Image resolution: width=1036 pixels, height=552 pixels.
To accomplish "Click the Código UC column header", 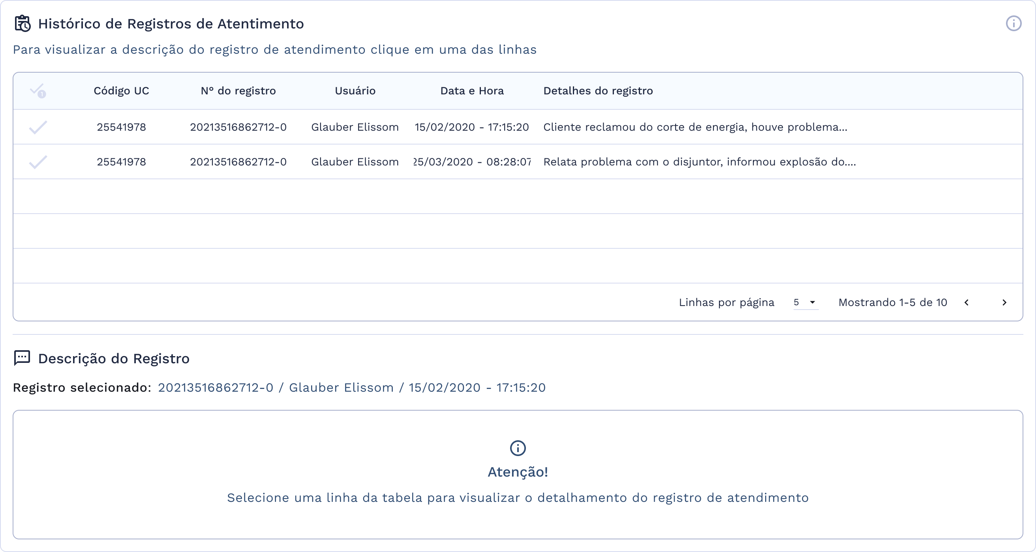I will tap(121, 91).
